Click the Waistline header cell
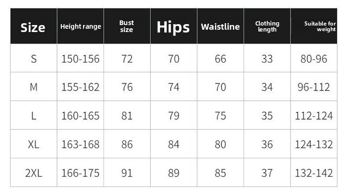348x194 pixels. [x=220, y=27]
